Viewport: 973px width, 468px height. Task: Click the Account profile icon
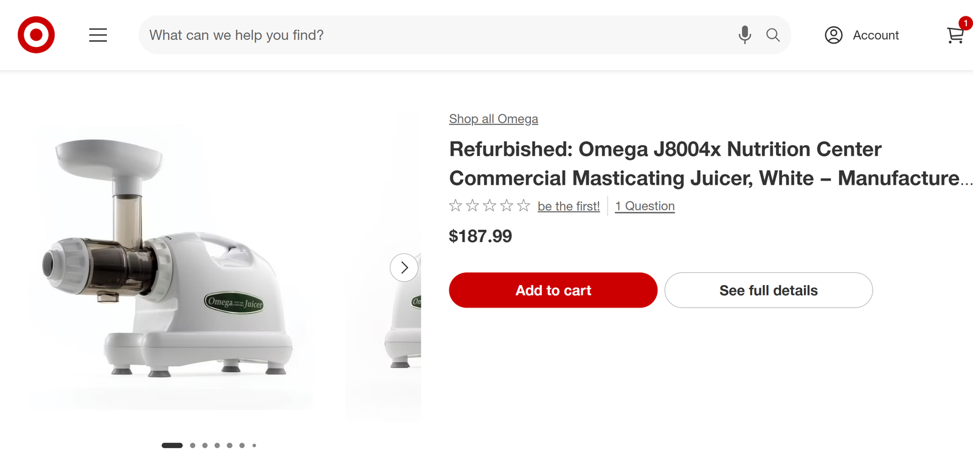pyautogui.click(x=833, y=35)
